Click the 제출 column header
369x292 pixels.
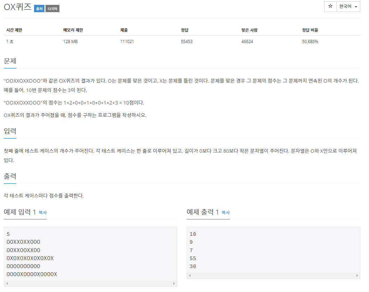pyautogui.click(x=124, y=30)
